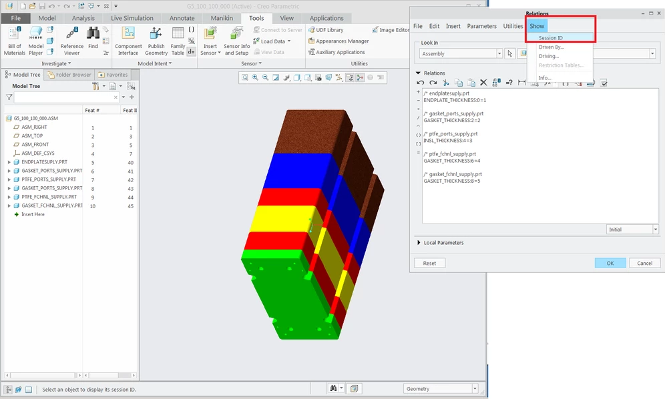Expand ENDPLATESUPLY.PRT tree node

pos(9,162)
